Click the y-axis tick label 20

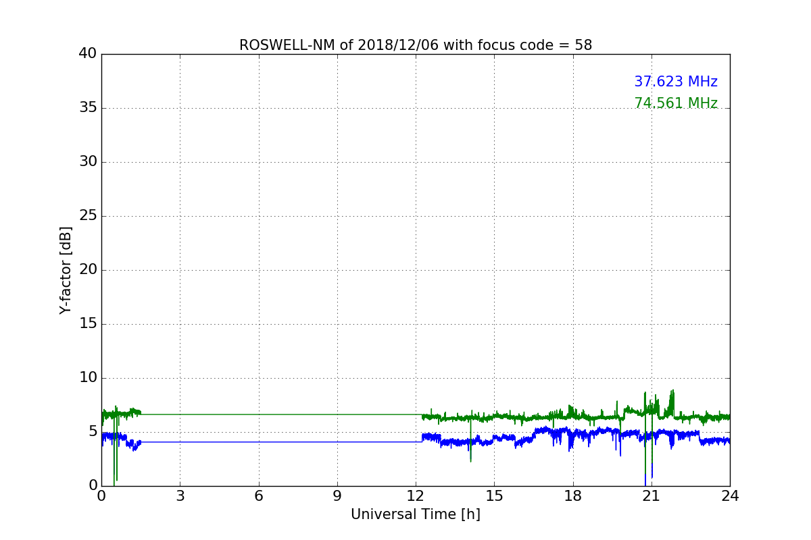(88, 269)
